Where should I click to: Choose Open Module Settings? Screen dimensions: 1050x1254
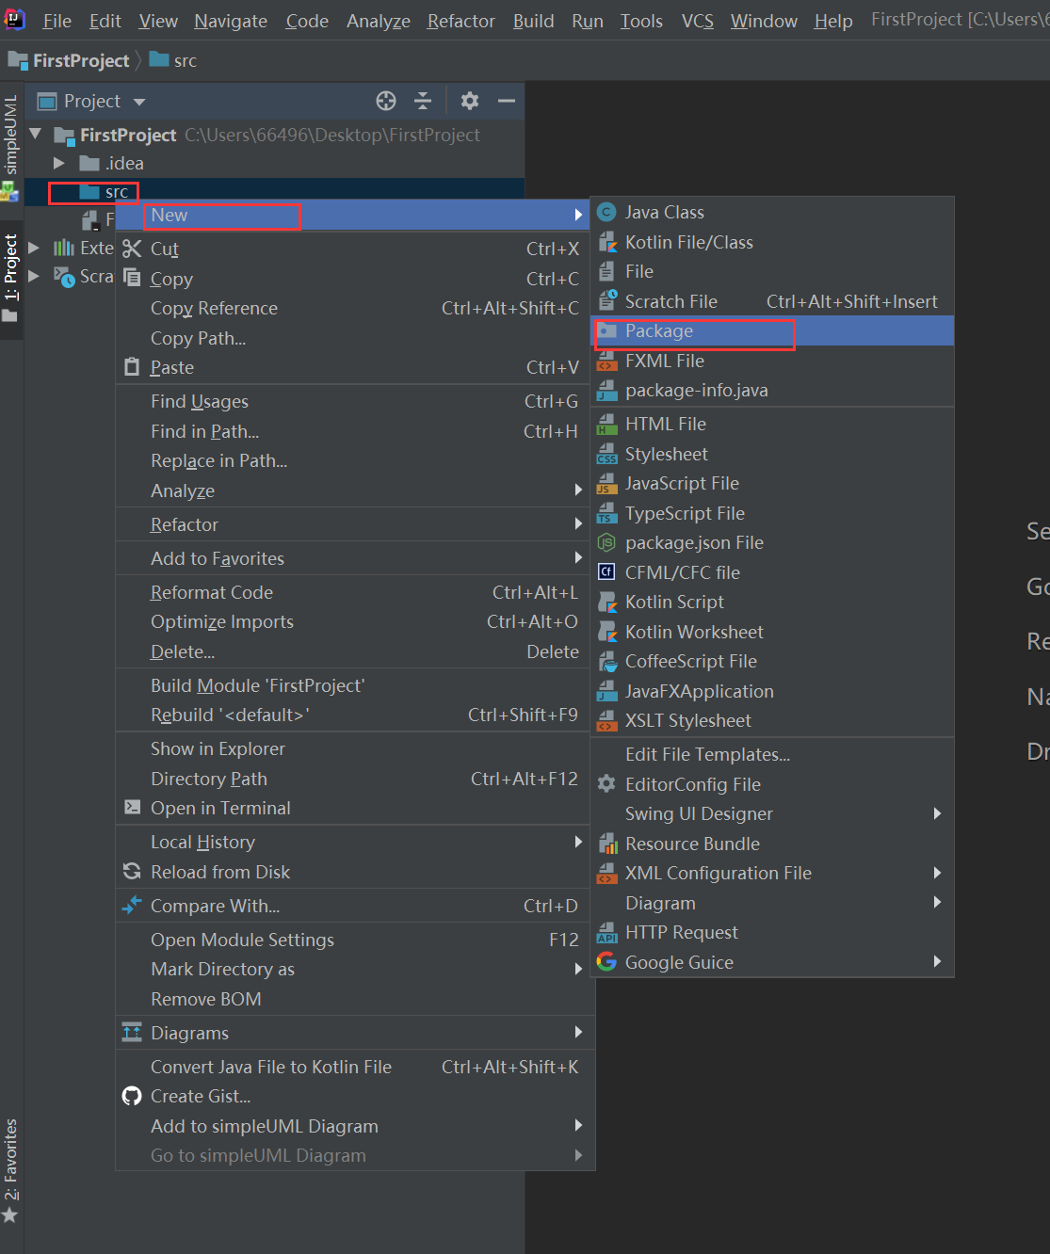tap(355, 940)
